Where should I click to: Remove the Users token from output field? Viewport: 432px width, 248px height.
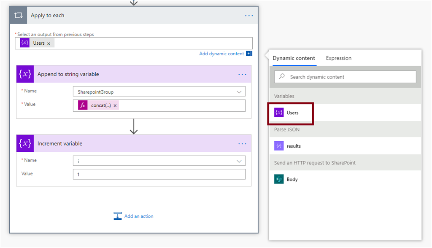pyautogui.click(x=49, y=43)
